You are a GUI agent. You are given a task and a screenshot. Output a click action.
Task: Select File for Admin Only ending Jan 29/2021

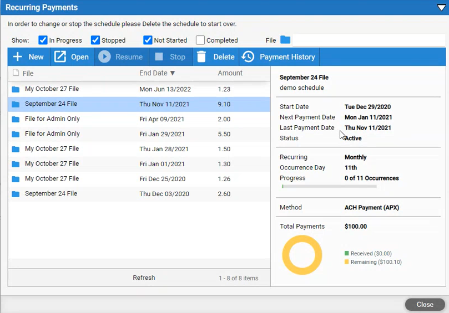[139, 134]
